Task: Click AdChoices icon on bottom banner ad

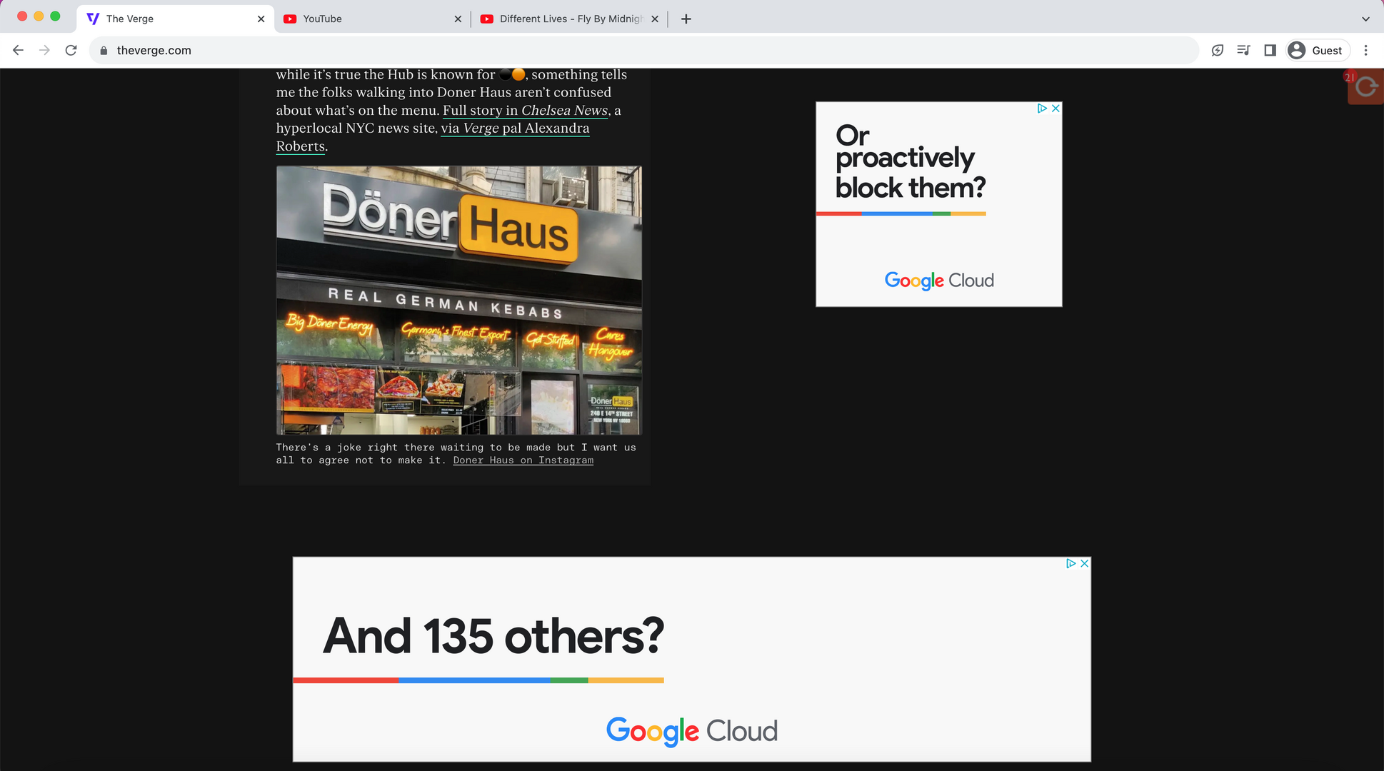Action: pyautogui.click(x=1070, y=563)
